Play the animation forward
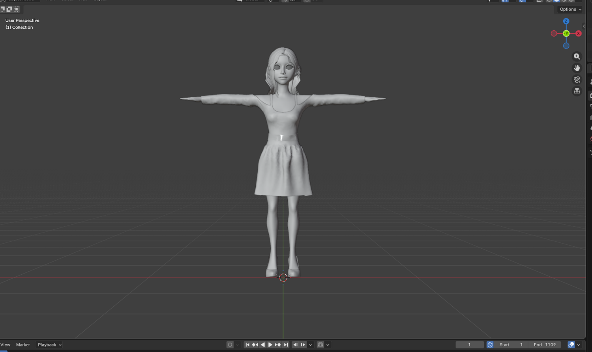592x352 pixels. click(270, 345)
